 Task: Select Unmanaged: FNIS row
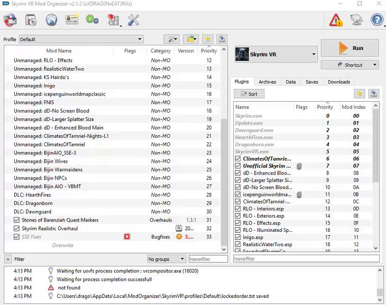pyautogui.click(x=112, y=102)
